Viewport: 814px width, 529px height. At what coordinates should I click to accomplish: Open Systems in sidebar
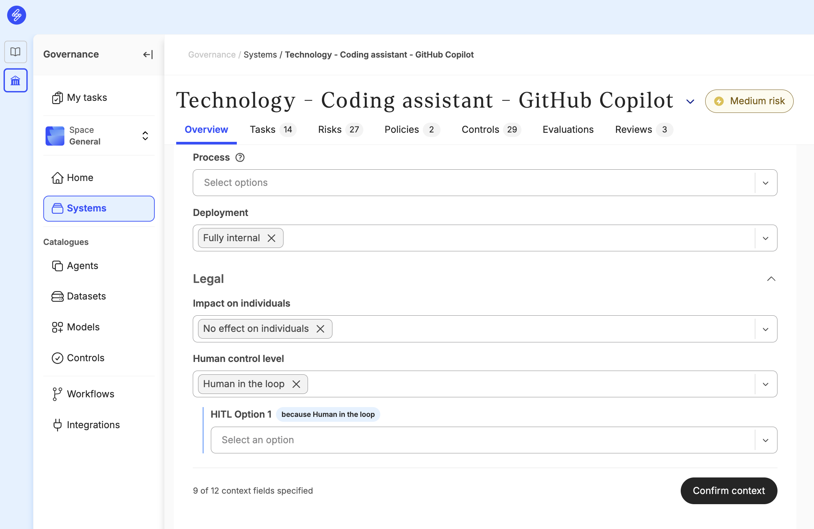99,208
